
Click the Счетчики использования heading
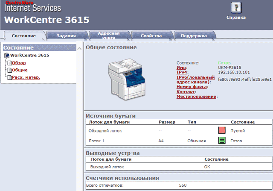tap(122, 178)
